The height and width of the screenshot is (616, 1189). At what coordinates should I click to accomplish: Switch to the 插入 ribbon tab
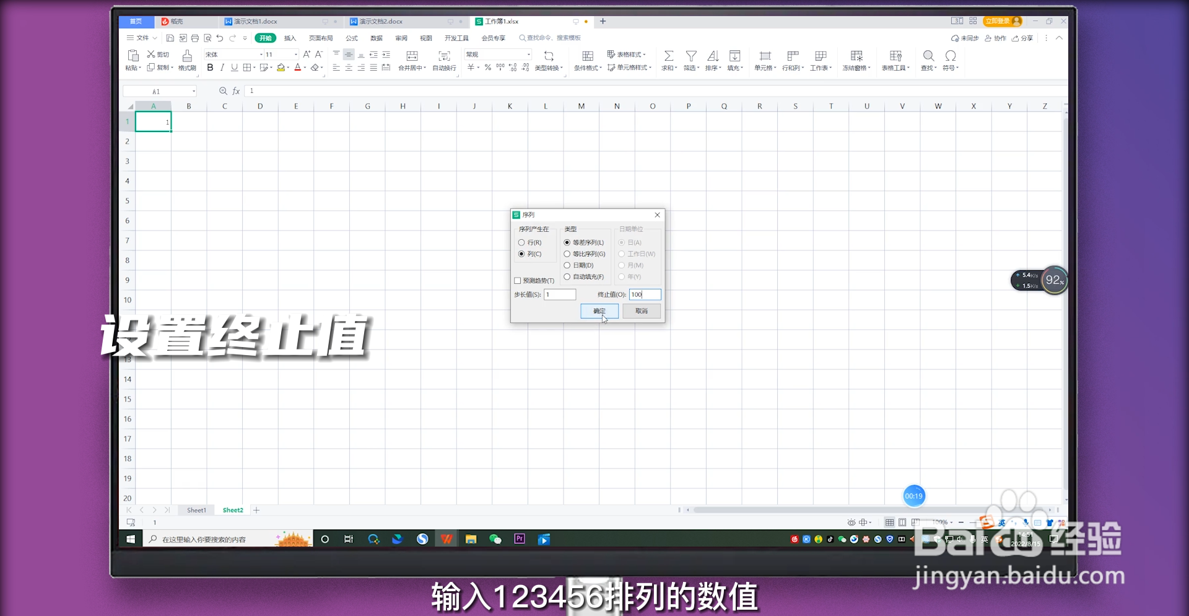tap(290, 38)
